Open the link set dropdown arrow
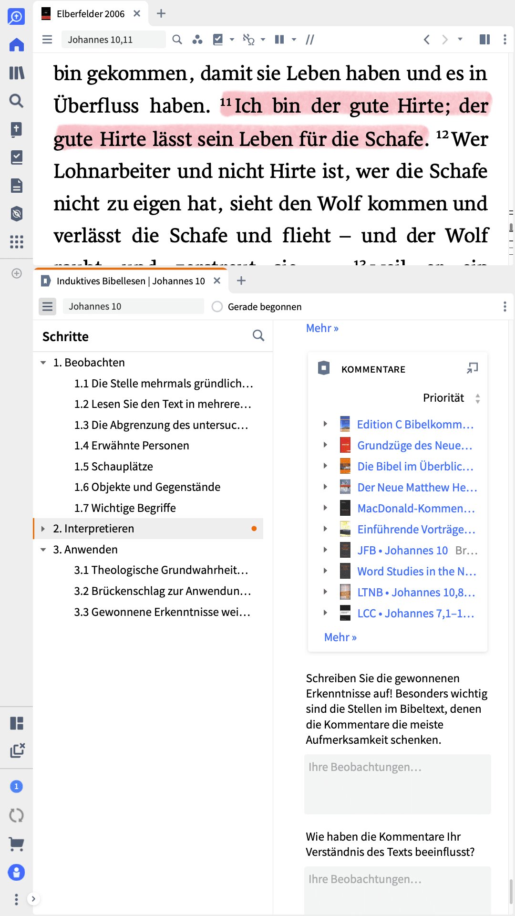The image size is (515, 916). [x=263, y=40]
